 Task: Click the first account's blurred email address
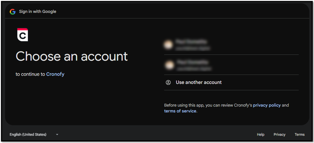(x=193, y=48)
